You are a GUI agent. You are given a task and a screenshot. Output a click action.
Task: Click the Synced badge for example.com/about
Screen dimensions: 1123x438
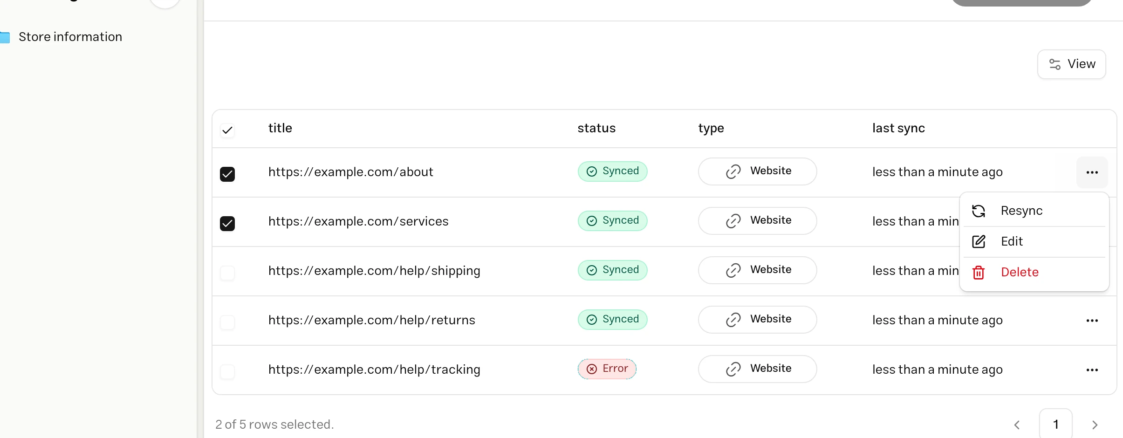click(612, 171)
